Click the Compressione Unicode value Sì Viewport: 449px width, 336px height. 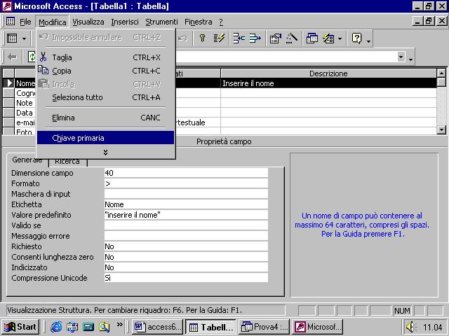click(x=186, y=278)
